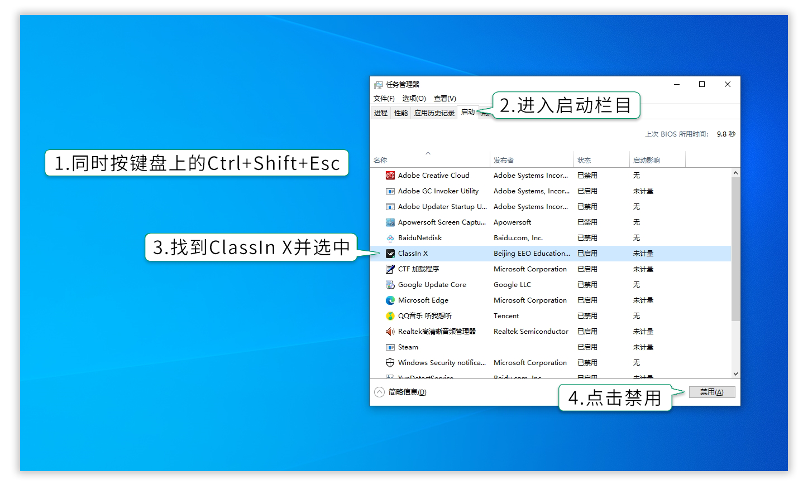Open the 查看(V) menu
The width and height of the screenshot is (803, 486).
(x=445, y=99)
